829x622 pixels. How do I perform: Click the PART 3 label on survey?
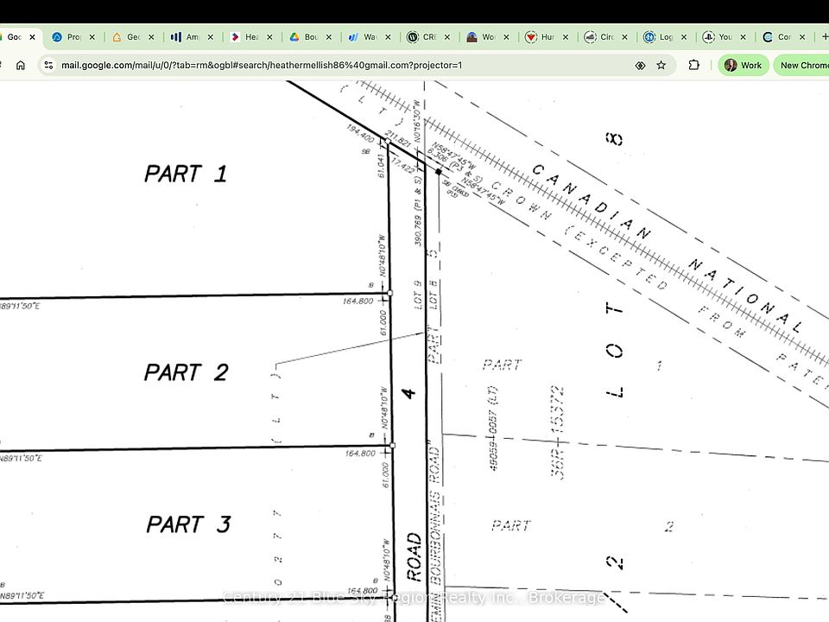pos(188,524)
